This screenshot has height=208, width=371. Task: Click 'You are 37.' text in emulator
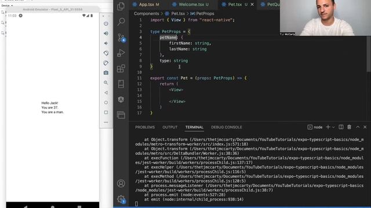click(x=50, y=107)
